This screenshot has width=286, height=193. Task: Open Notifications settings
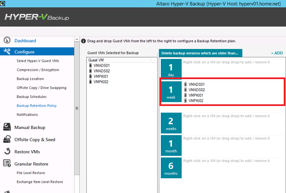pyautogui.click(x=27, y=115)
